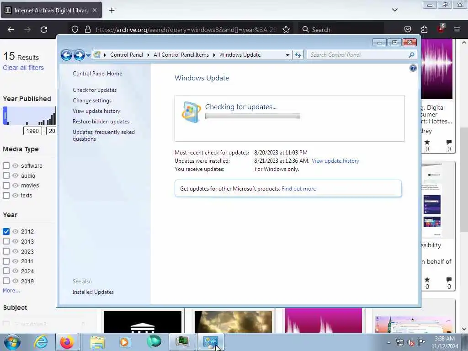Click uBlock extension icon in Firefox toolbar
The width and height of the screenshot is (468, 351).
click(x=441, y=29)
